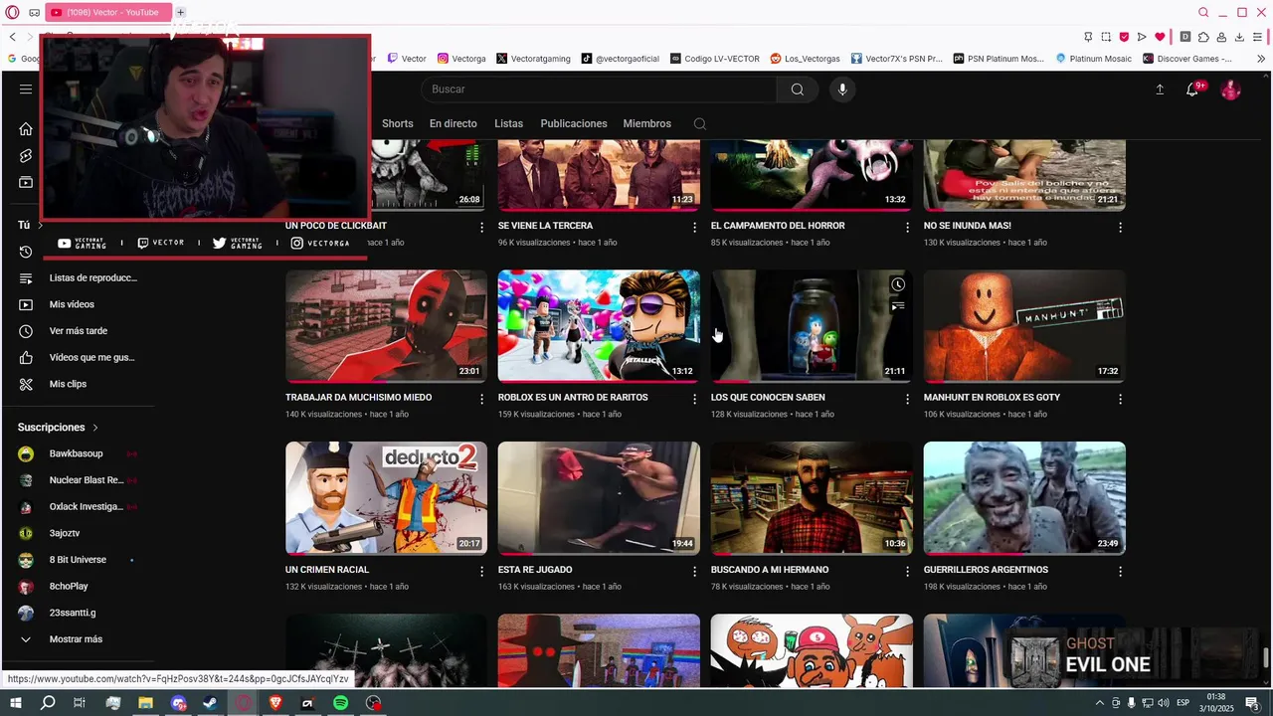Play the GUERRILLEROS ARGENTINOS thumbnail

[x=1024, y=498]
